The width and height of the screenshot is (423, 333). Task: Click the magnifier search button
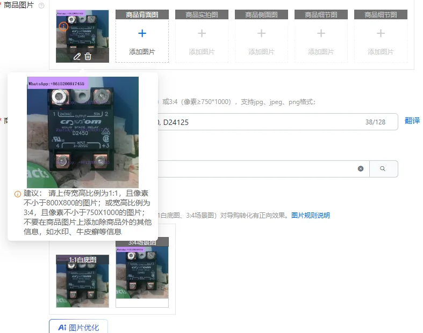pyautogui.click(x=383, y=169)
